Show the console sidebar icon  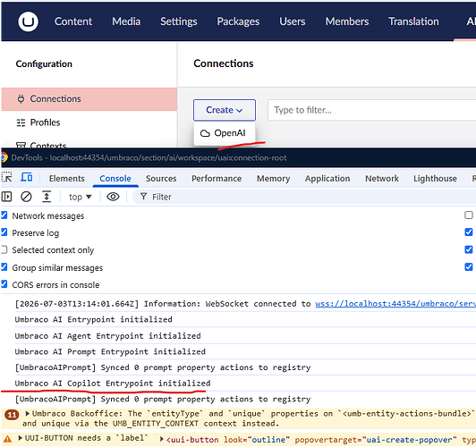6,197
